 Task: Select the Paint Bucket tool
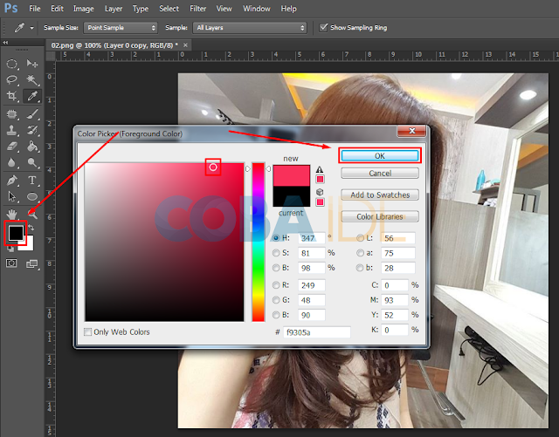(x=32, y=147)
